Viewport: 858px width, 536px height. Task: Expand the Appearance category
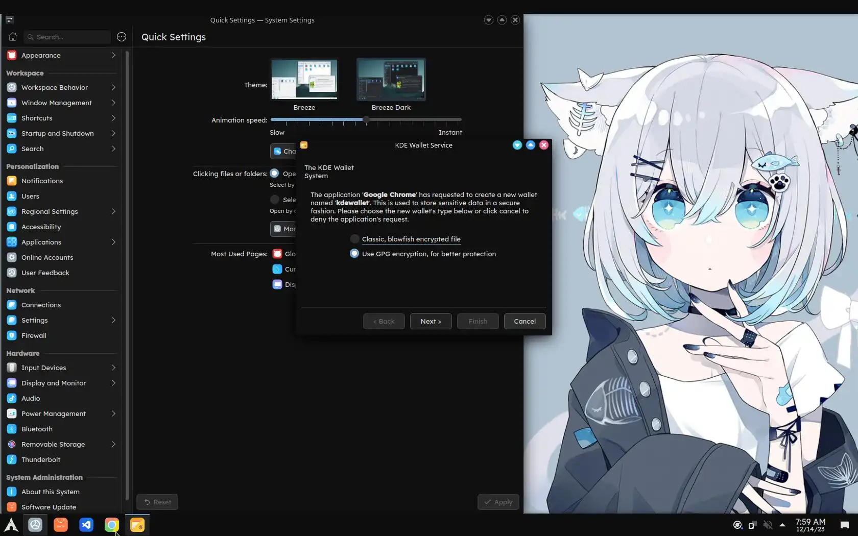pyautogui.click(x=113, y=55)
